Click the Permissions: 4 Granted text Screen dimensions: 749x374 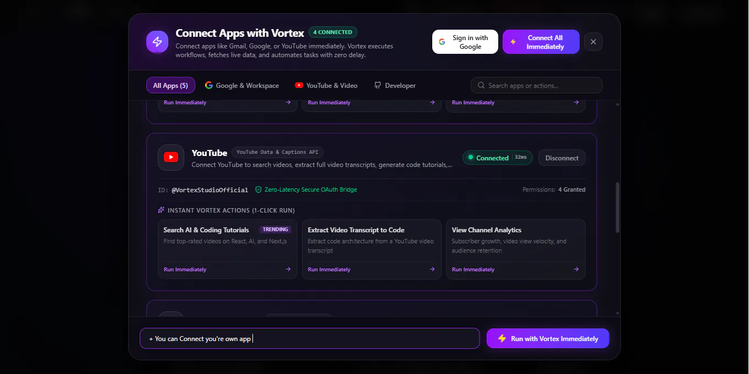[x=554, y=189]
